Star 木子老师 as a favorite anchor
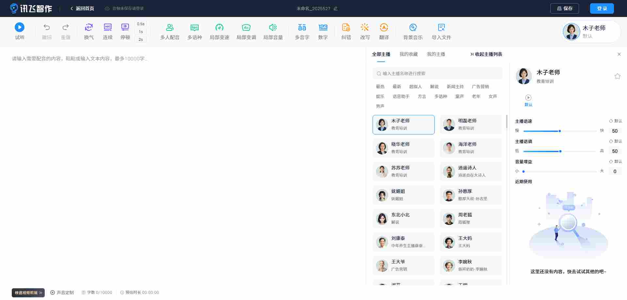627x300 pixels. (617, 76)
